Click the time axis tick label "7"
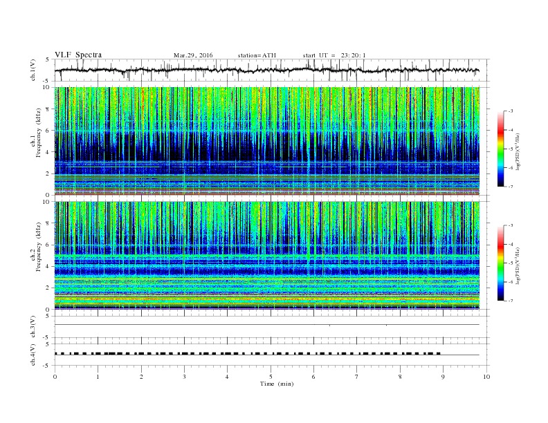Image resolution: width=548 pixels, height=423 pixels. (357, 377)
